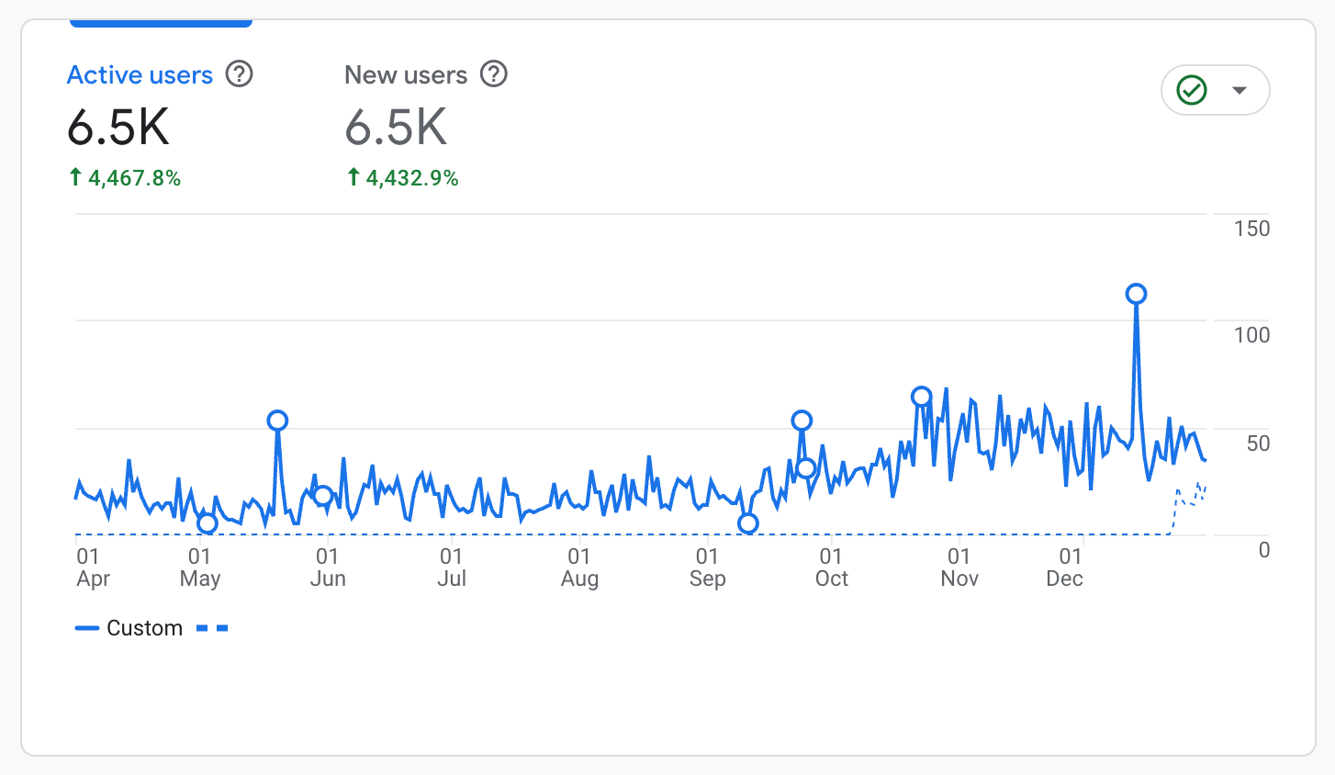Toggle the dashed comparison line in the legend
The image size is (1335, 775).
tap(212, 627)
